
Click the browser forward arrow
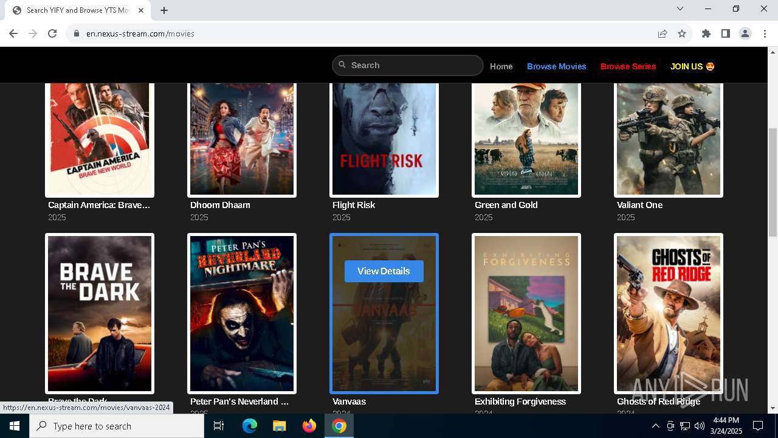click(33, 33)
